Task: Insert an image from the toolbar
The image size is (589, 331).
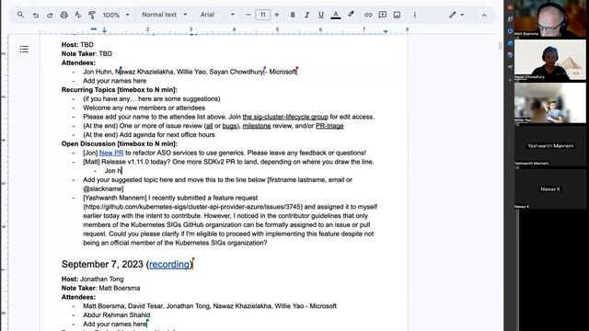Action: (397, 15)
